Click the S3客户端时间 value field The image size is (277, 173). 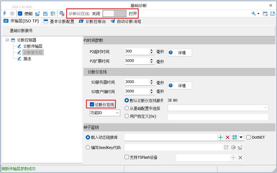tap(137, 92)
